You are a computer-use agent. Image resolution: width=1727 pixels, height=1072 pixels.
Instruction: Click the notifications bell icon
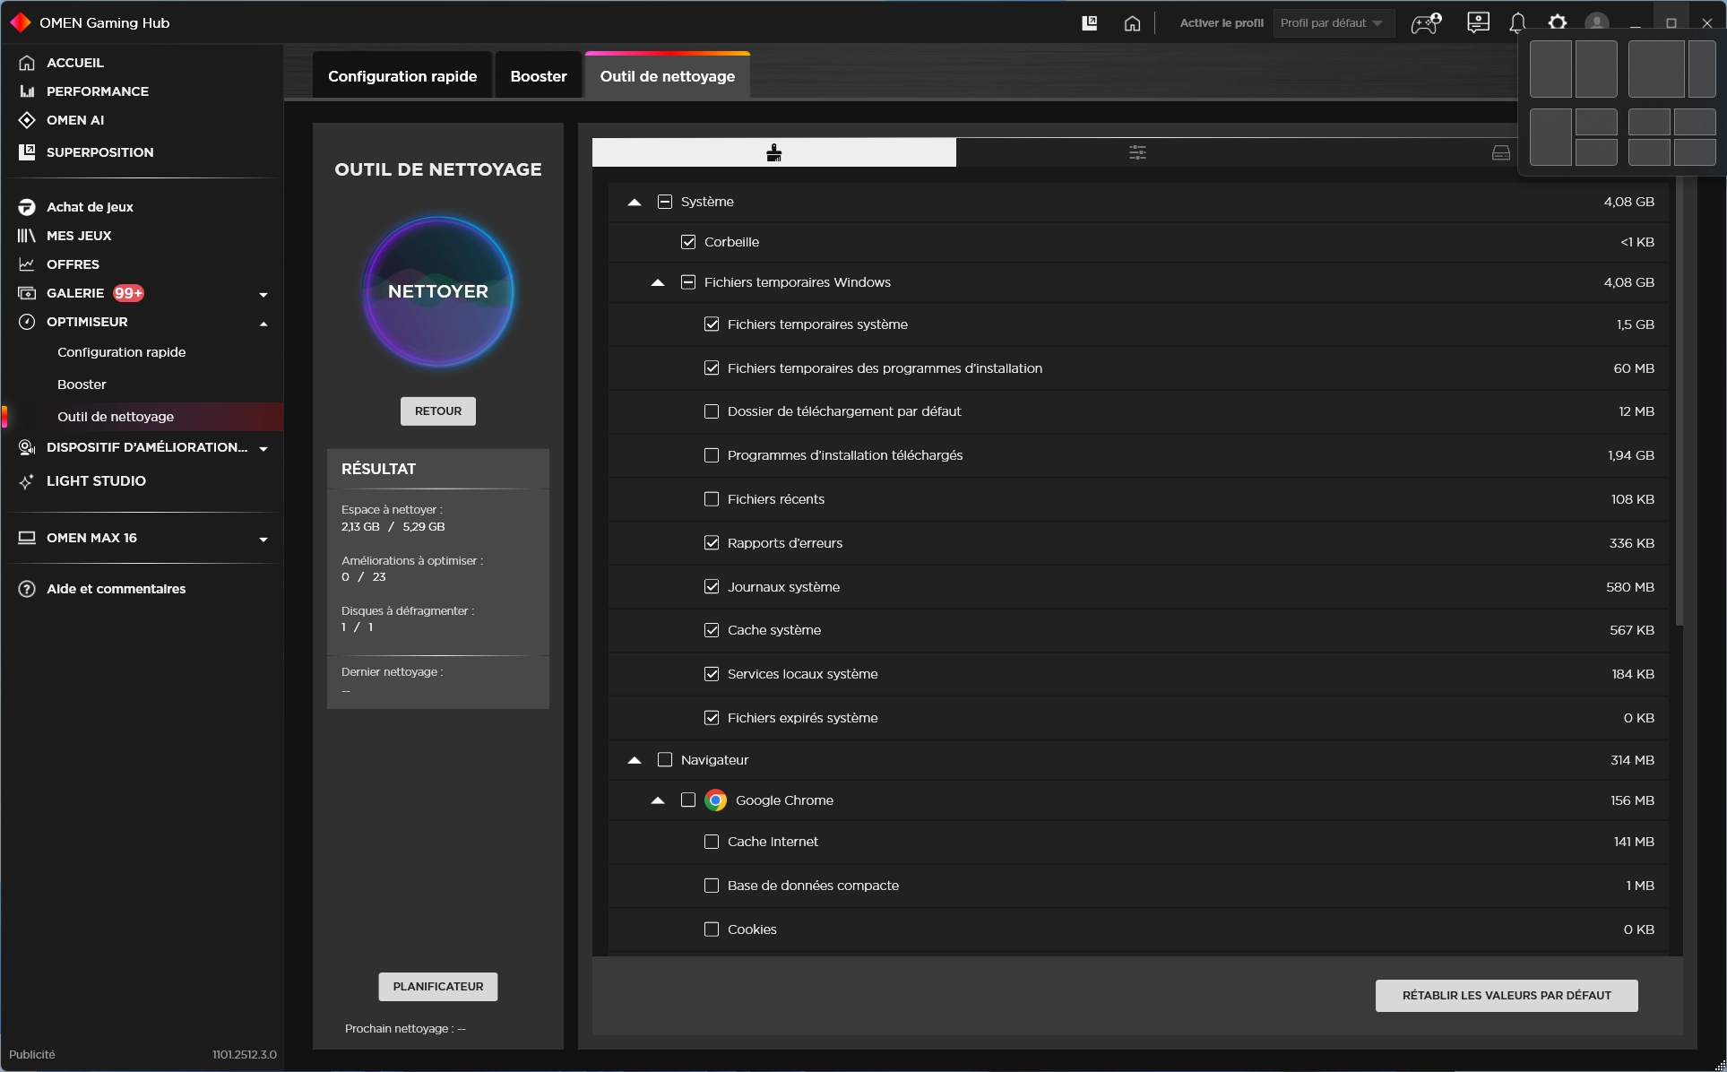click(x=1517, y=23)
